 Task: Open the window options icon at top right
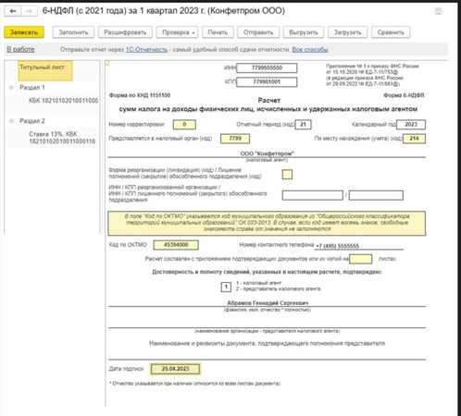click(438, 12)
